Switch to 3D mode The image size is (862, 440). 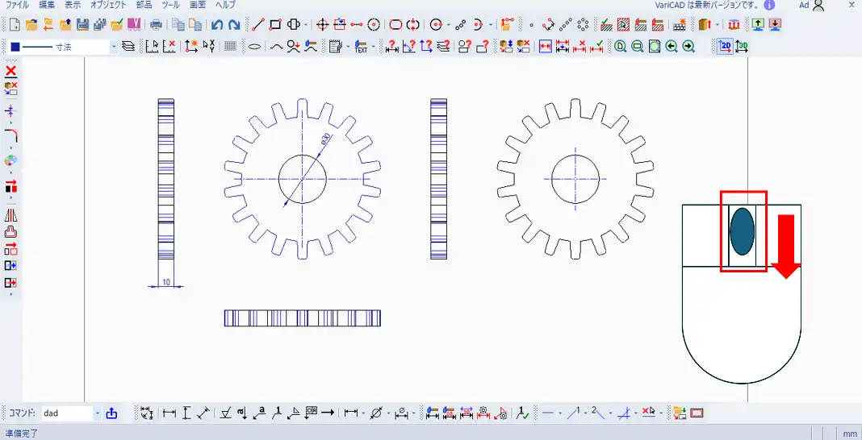point(741,47)
